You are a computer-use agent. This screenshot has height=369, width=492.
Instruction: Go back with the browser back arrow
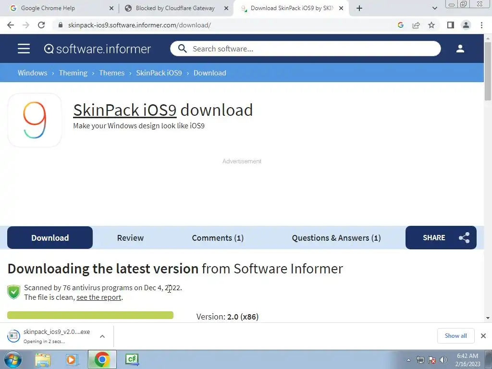click(x=11, y=25)
